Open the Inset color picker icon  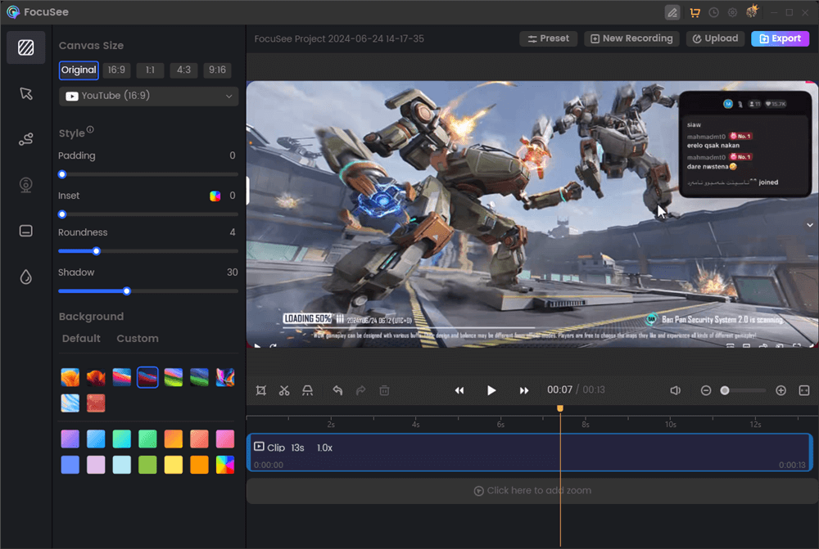[215, 196]
